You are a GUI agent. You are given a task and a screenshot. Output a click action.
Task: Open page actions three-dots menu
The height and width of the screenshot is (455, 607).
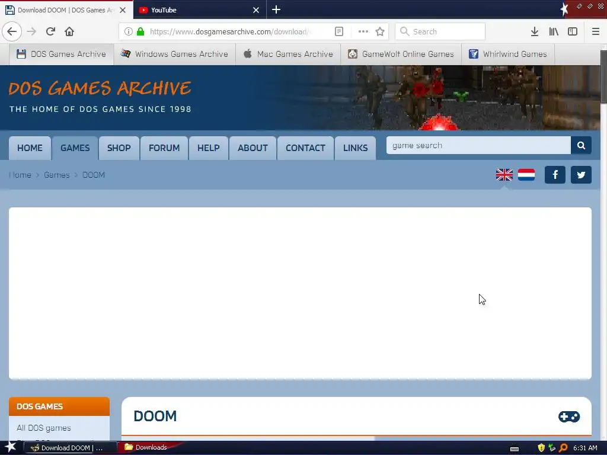click(363, 31)
